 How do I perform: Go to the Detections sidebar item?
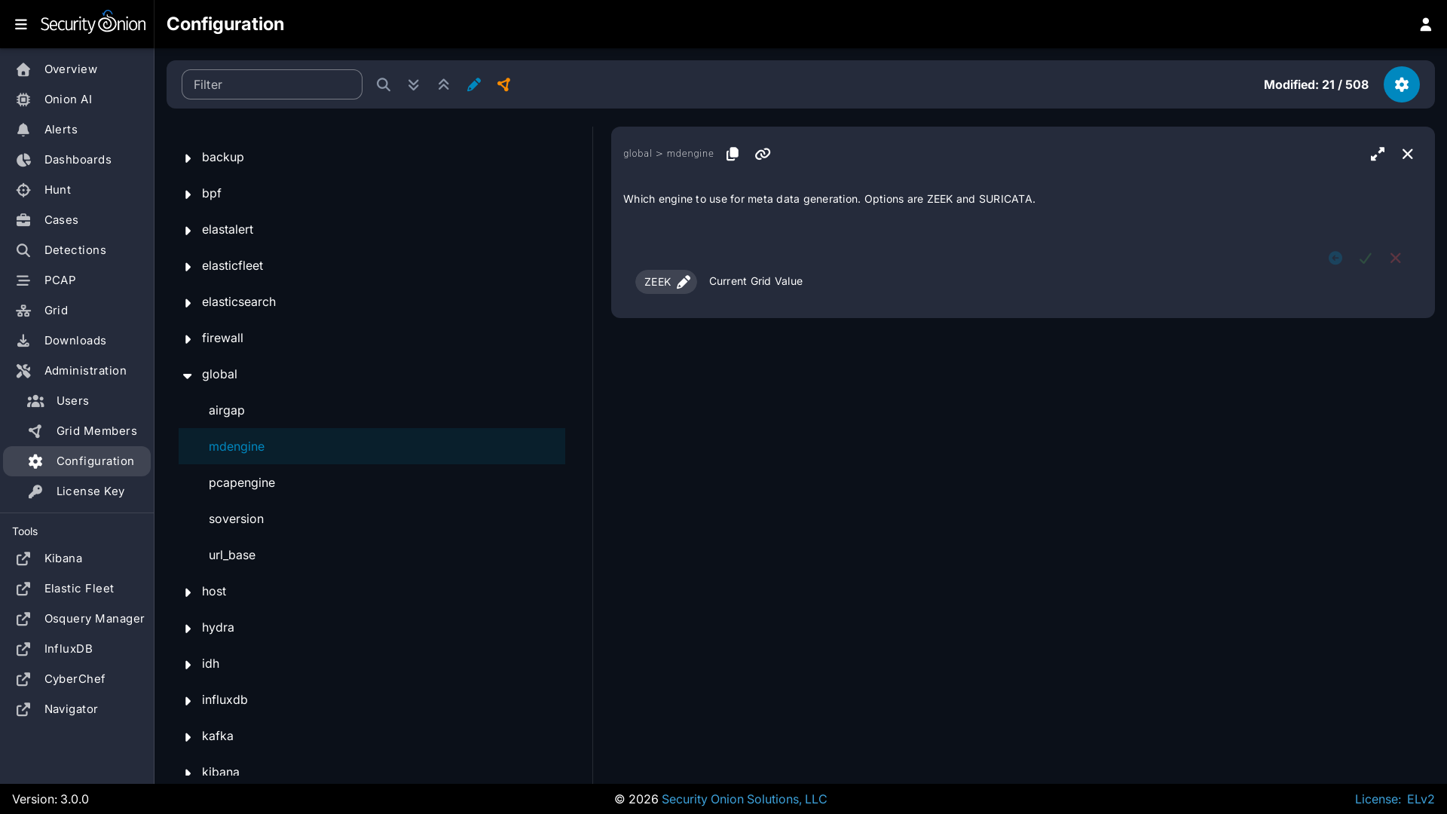pyautogui.click(x=75, y=250)
